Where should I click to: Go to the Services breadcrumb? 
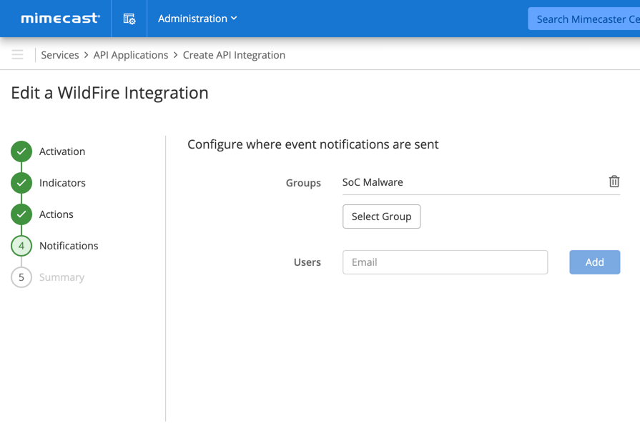click(60, 55)
